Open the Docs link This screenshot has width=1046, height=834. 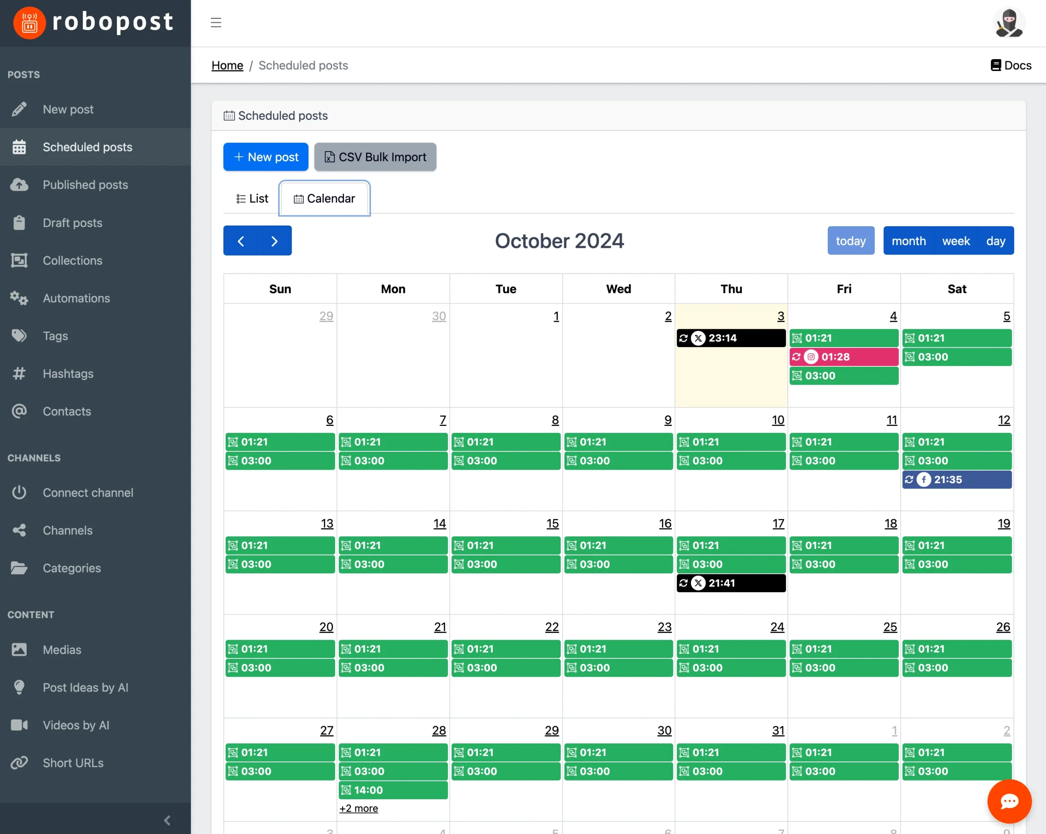(1011, 65)
